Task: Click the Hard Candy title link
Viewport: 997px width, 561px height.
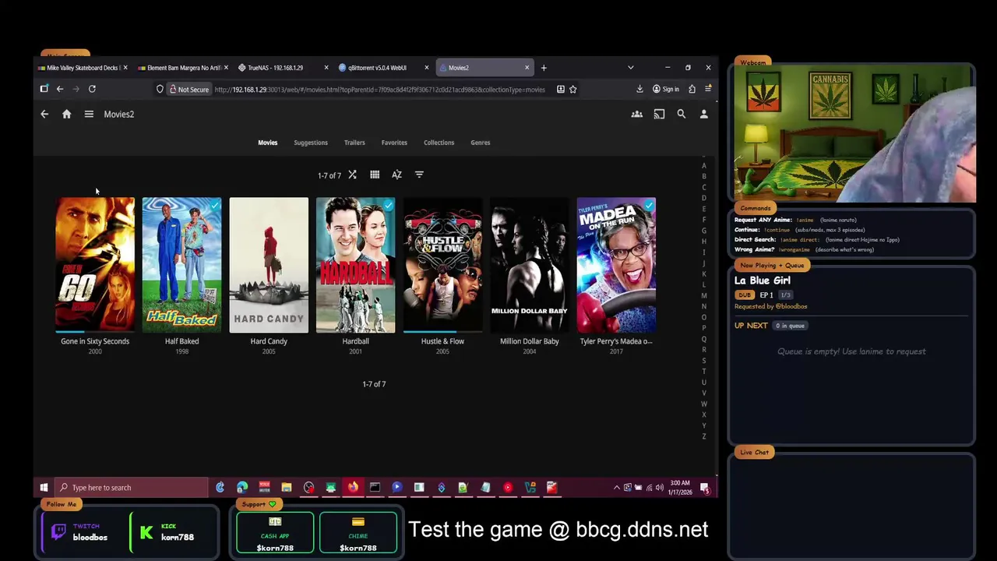Action: pyautogui.click(x=269, y=341)
